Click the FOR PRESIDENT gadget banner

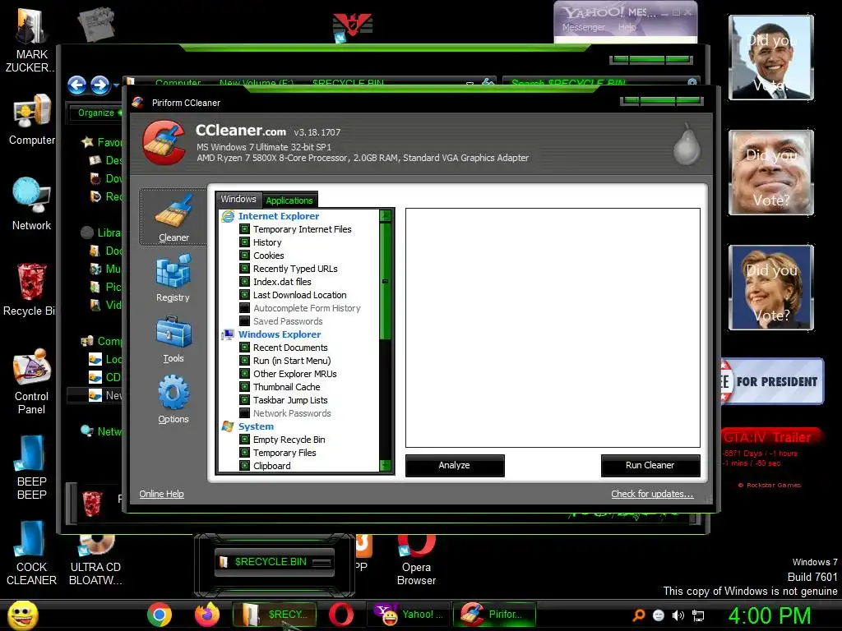click(x=771, y=381)
